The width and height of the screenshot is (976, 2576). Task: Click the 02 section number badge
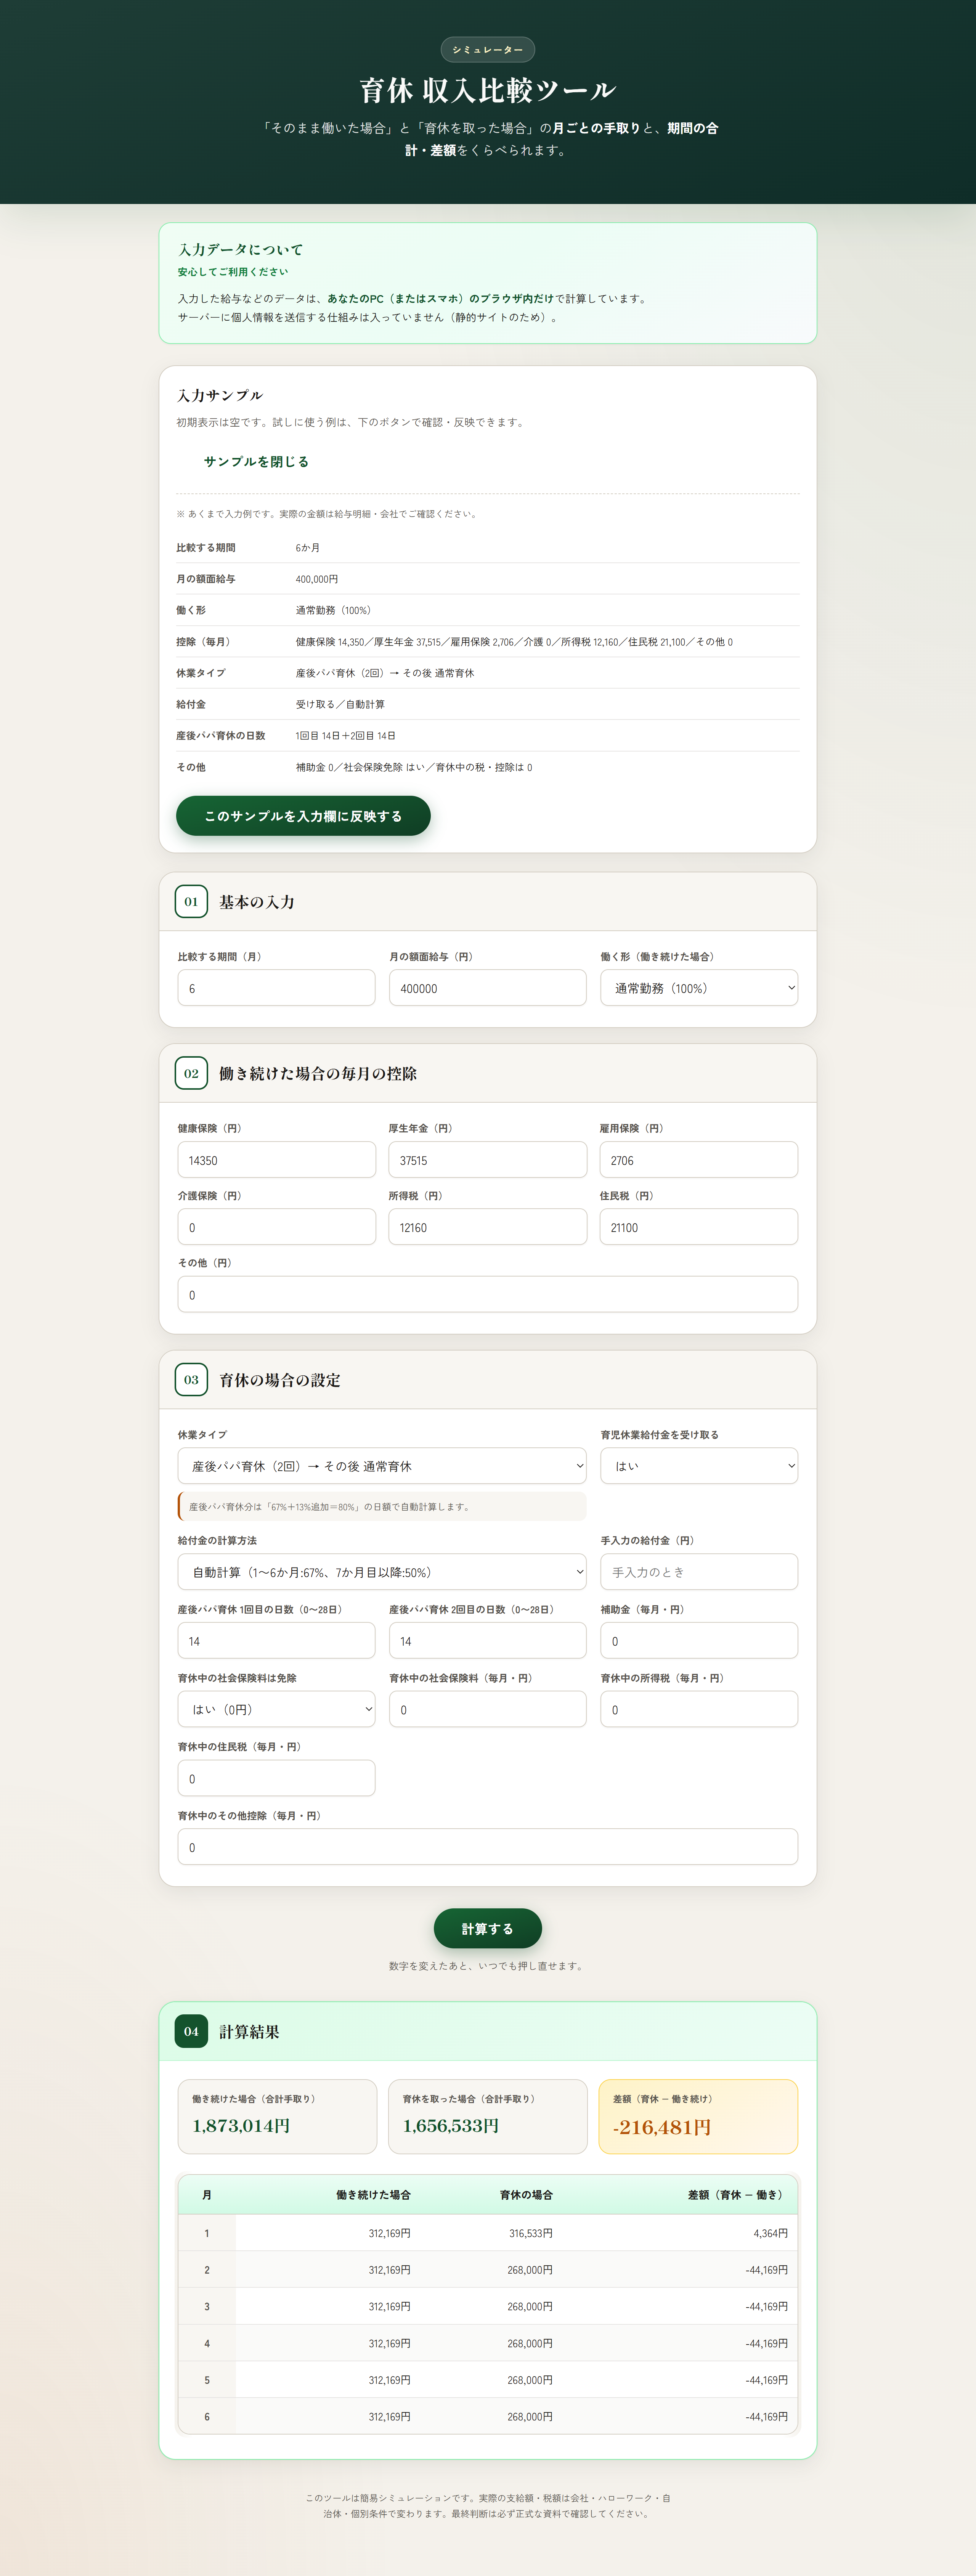point(191,1073)
